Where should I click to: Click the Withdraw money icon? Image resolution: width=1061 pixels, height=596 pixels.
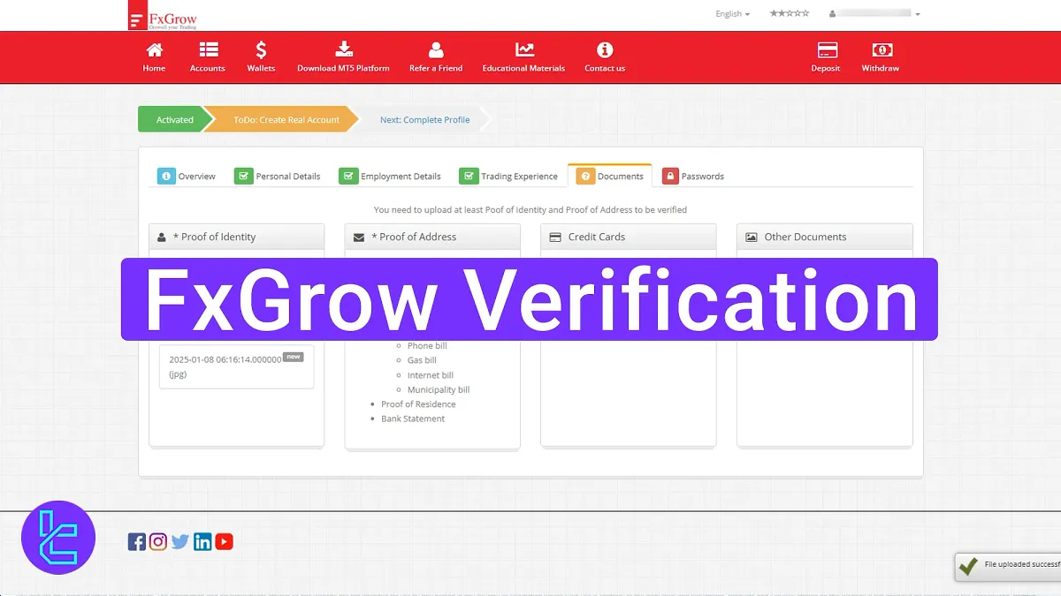click(x=880, y=50)
